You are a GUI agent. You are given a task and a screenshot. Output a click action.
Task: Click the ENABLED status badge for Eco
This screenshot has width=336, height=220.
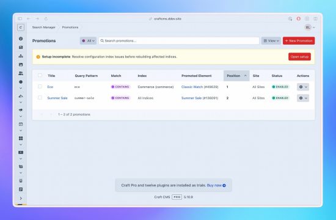tap(280, 87)
